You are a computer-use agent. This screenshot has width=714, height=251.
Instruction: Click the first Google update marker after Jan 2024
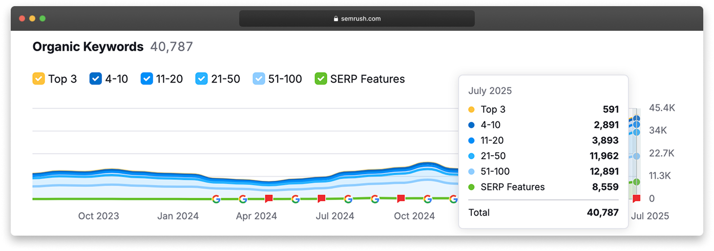coord(216,199)
